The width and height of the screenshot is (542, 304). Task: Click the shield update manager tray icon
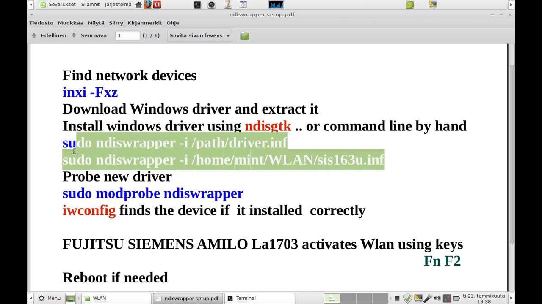click(x=407, y=299)
